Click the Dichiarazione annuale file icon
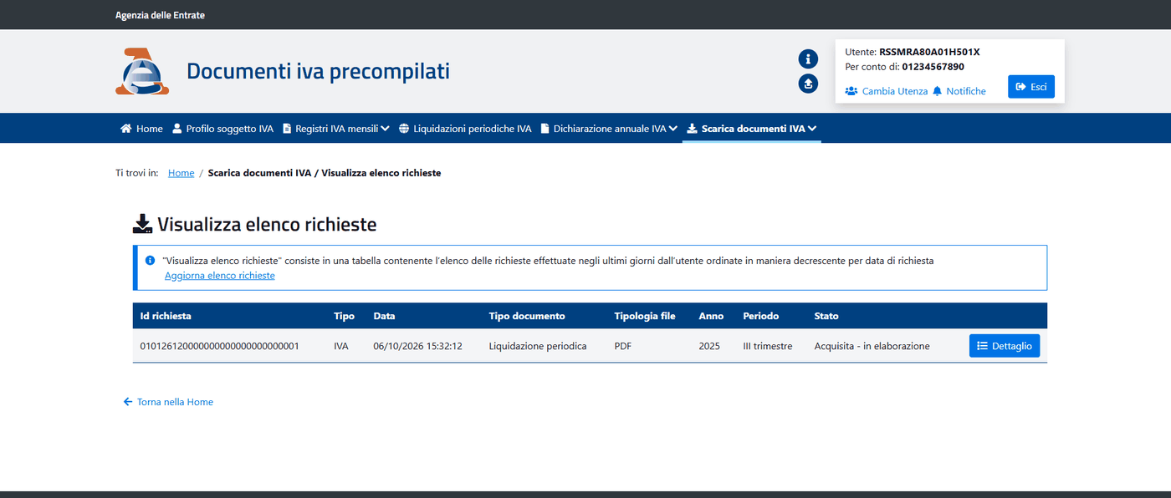 (x=545, y=129)
